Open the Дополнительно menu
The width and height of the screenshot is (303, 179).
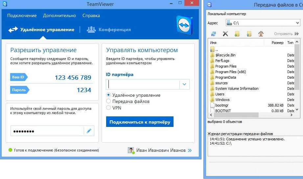click(x=59, y=15)
